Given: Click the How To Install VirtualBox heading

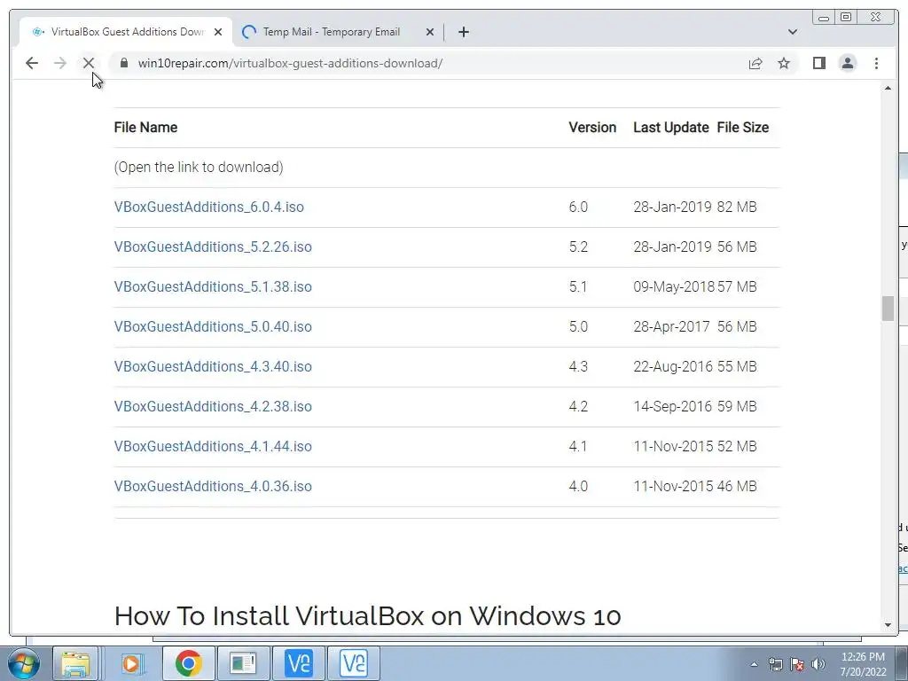Looking at the screenshot, I should click(x=368, y=615).
